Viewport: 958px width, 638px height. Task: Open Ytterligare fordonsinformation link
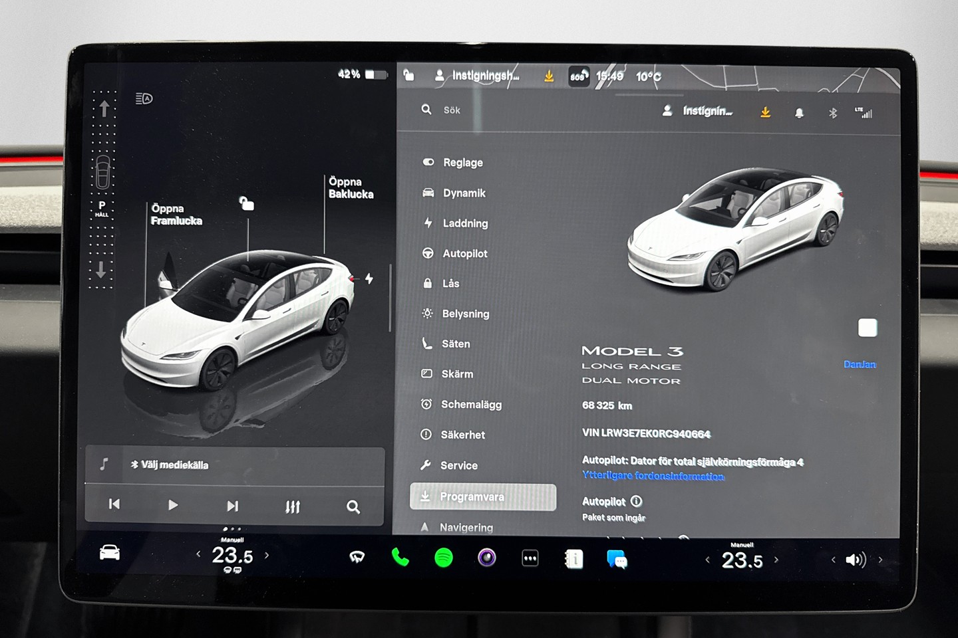click(x=653, y=476)
